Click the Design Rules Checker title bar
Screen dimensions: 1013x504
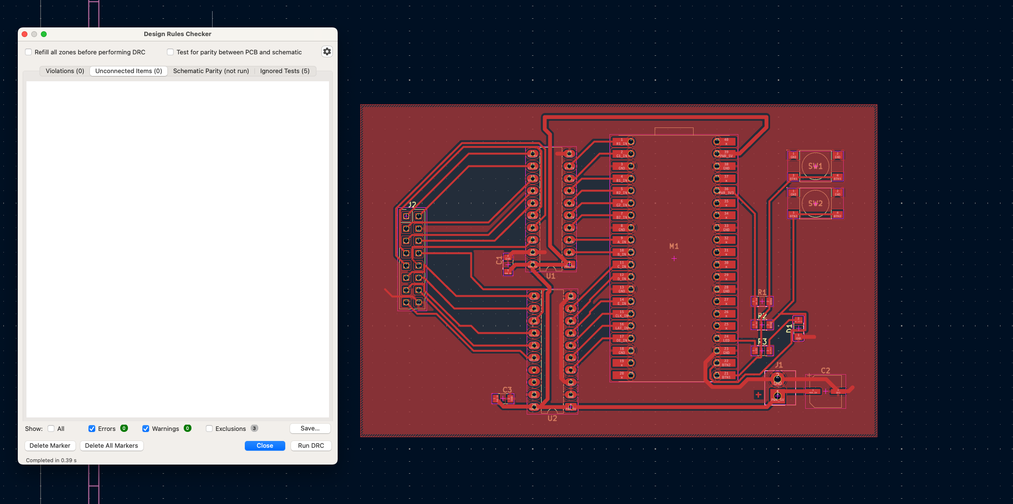(177, 34)
